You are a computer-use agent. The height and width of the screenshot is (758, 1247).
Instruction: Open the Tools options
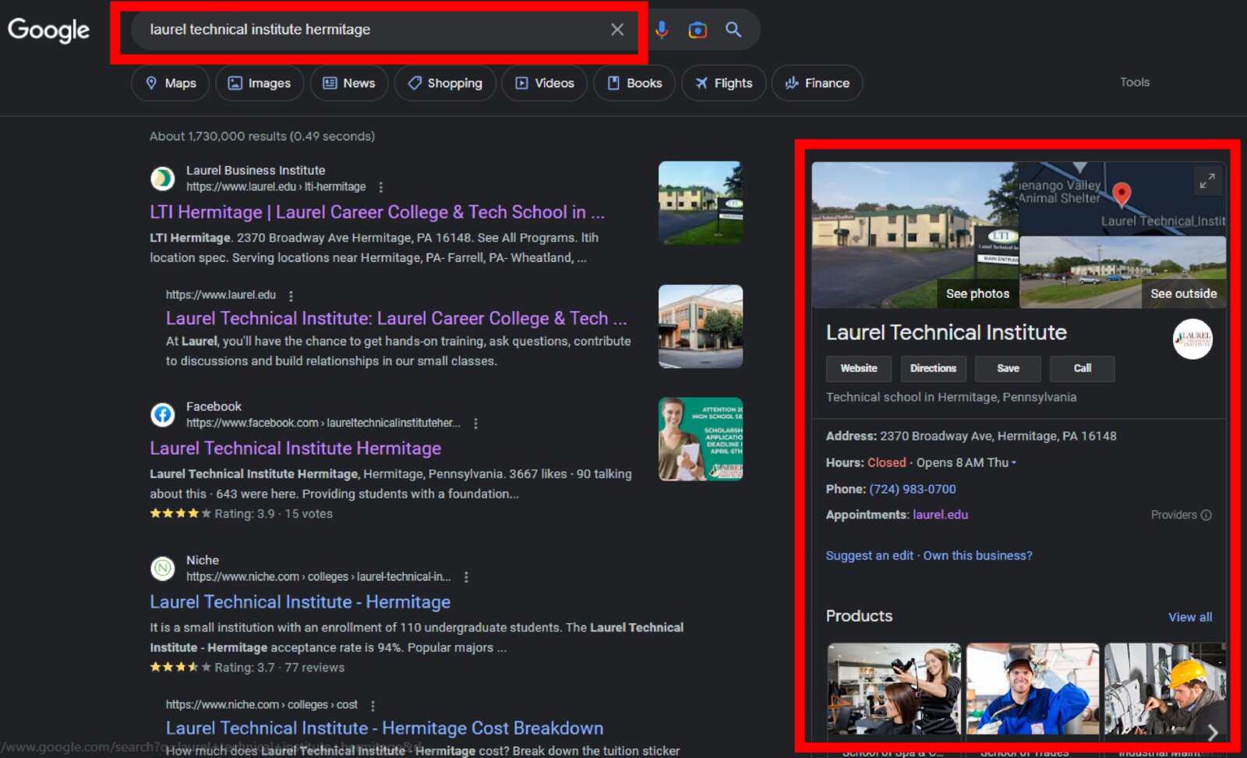tap(1135, 82)
